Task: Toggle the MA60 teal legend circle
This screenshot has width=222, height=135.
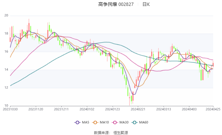Action: (x=135, y=122)
